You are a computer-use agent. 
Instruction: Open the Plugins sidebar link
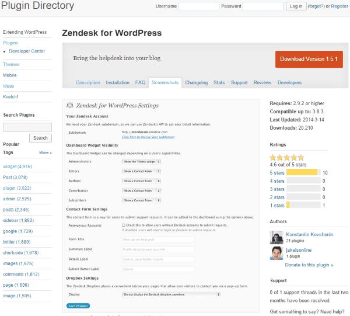click(x=10, y=43)
